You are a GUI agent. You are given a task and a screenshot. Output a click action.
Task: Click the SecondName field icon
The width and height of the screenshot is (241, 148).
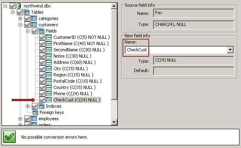49,50
